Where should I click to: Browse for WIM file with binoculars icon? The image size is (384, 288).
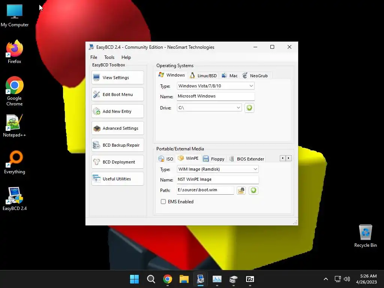241,190
